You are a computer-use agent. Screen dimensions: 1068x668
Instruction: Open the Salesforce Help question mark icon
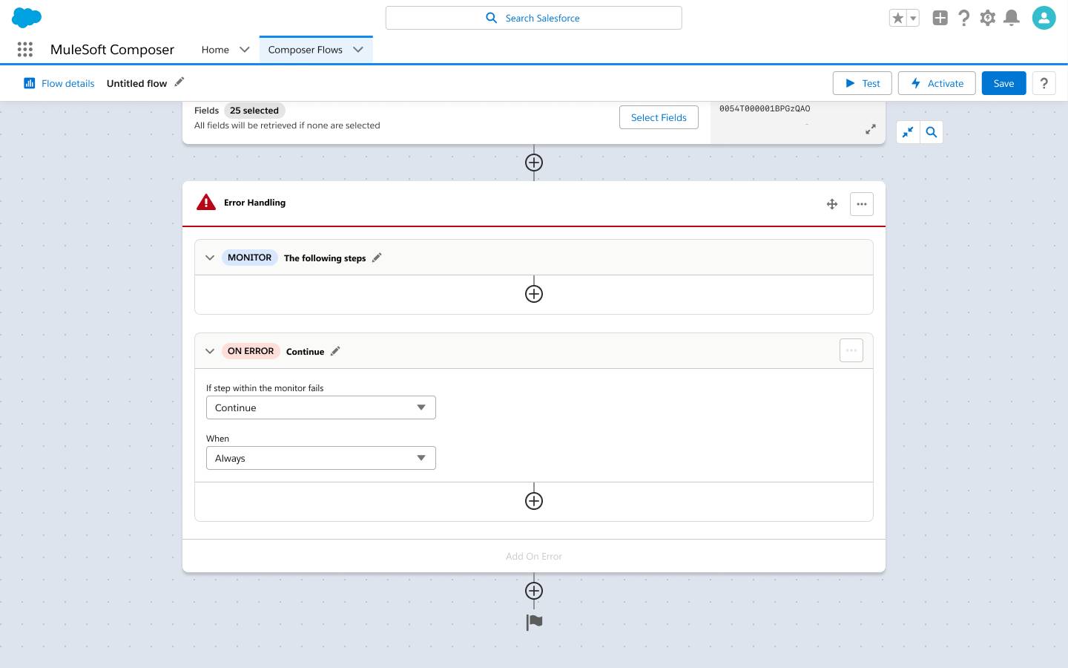[x=963, y=18]
